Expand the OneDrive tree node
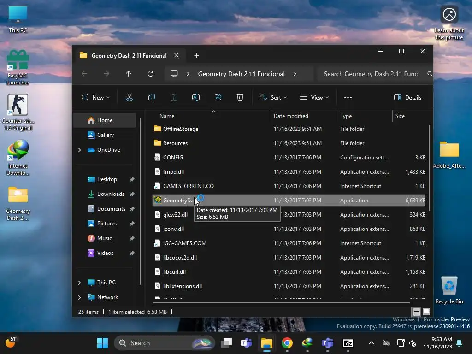The image size is (472, 354). click(x=79, y=150)
